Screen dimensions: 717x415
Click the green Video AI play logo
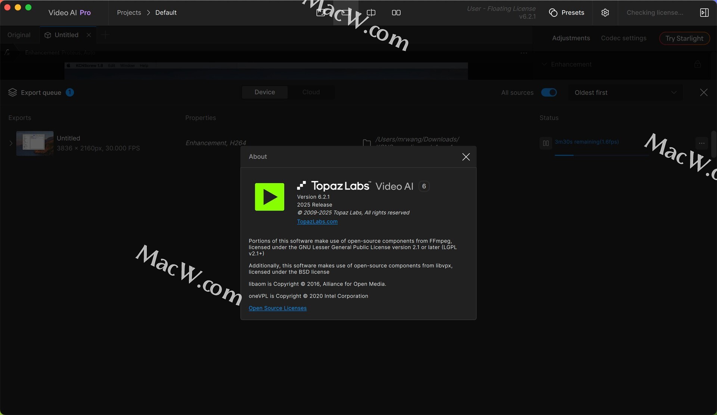[270, 197]
